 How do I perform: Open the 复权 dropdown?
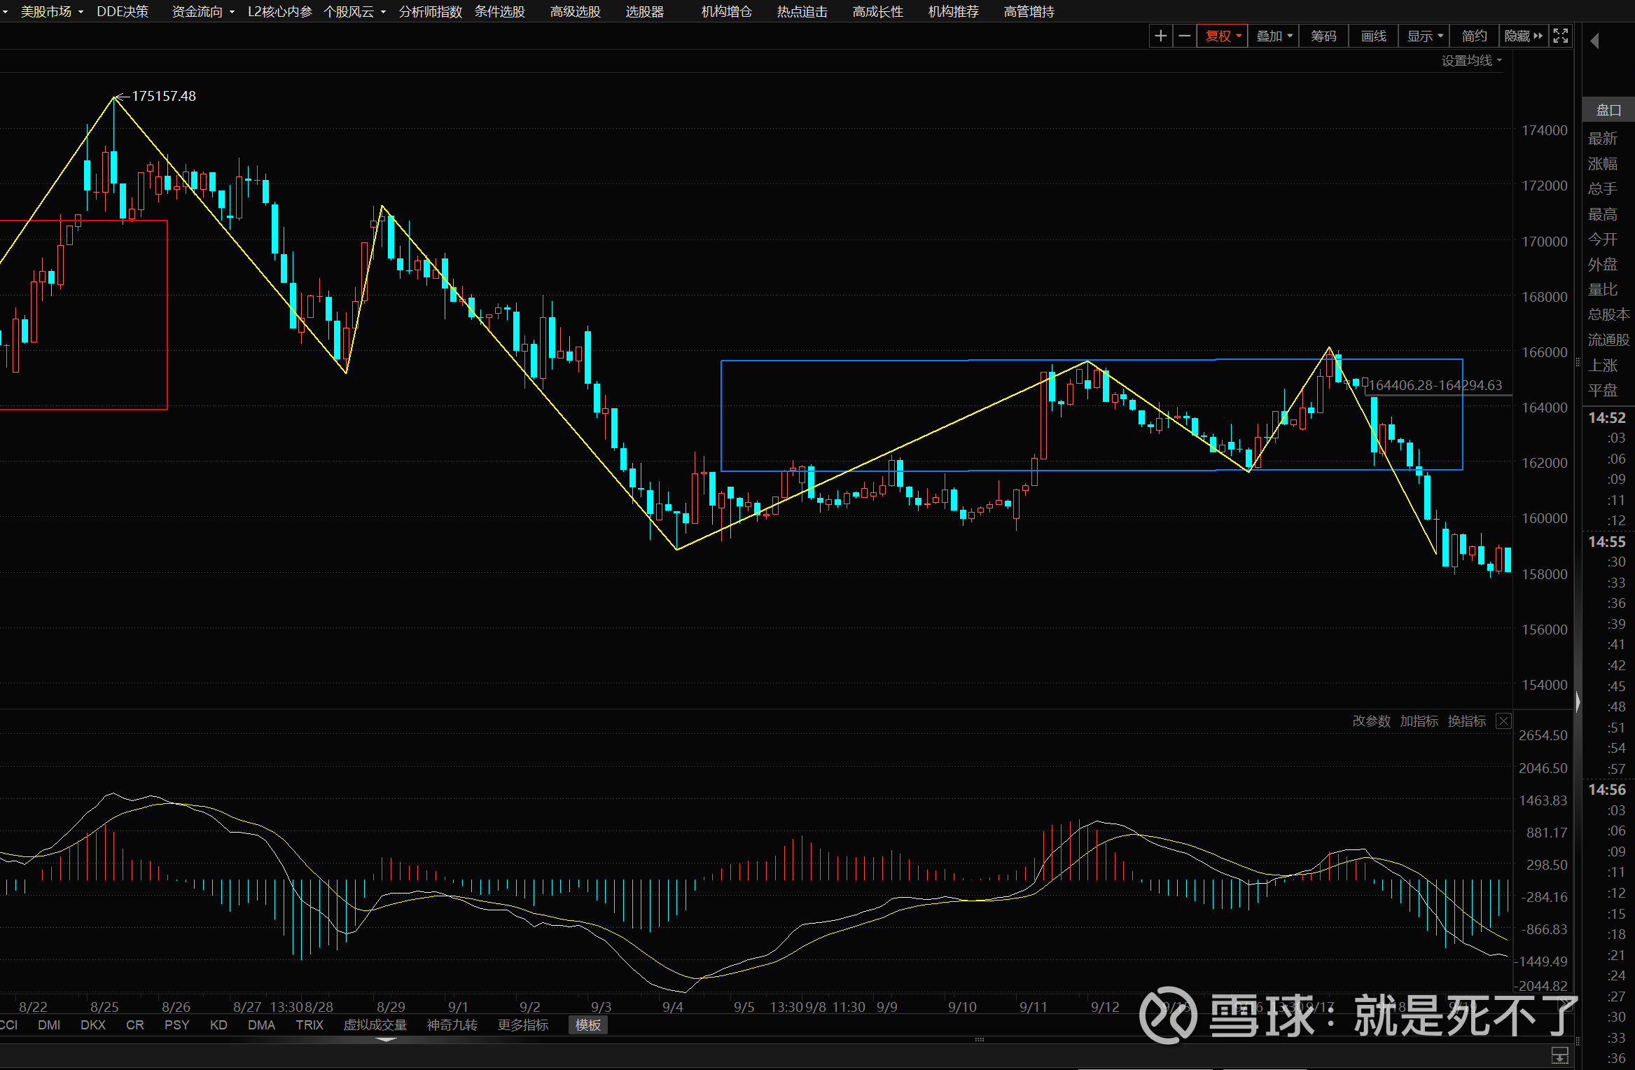tap(1223, 36)
